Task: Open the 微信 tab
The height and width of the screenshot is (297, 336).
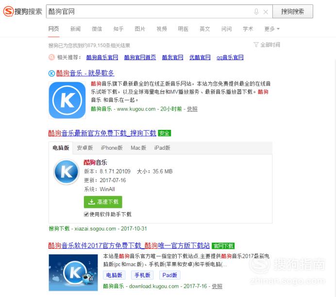Action: pyautogui.click(x=97, y=29)
